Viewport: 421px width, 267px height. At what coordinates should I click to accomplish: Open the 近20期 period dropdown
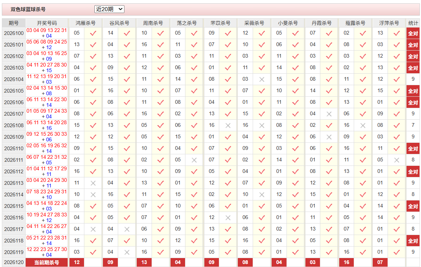tap(109, 9)
